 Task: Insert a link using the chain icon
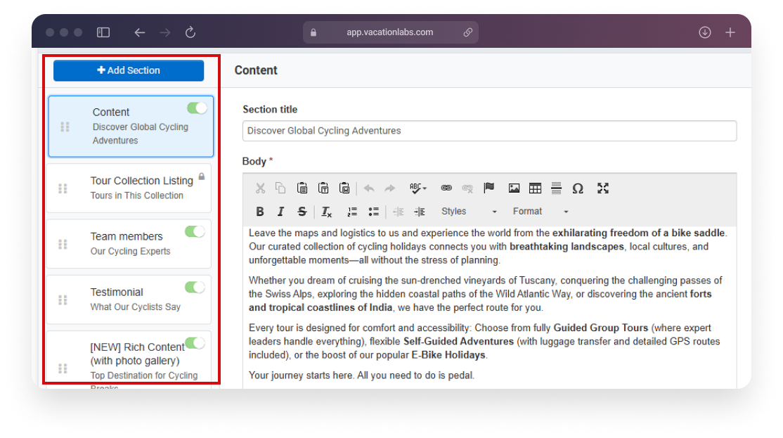coord(446,188)
